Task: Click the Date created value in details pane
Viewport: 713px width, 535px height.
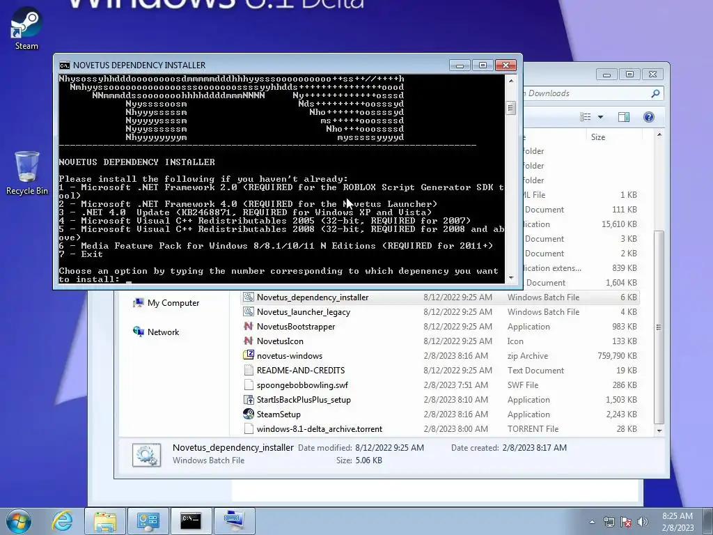Action: click(534, 448)
